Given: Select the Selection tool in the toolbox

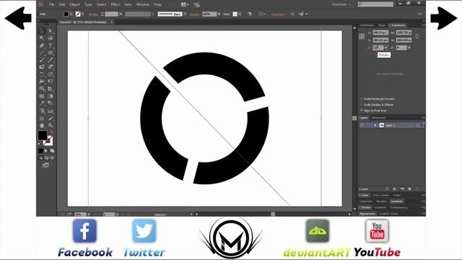Looking at the screenshot, I should tap(42, 30).
